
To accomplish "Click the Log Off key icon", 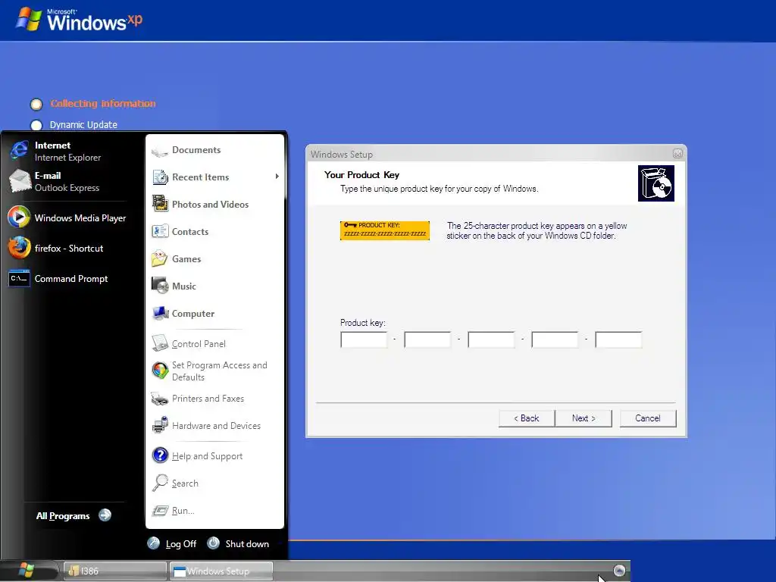I will coord(153,543).
